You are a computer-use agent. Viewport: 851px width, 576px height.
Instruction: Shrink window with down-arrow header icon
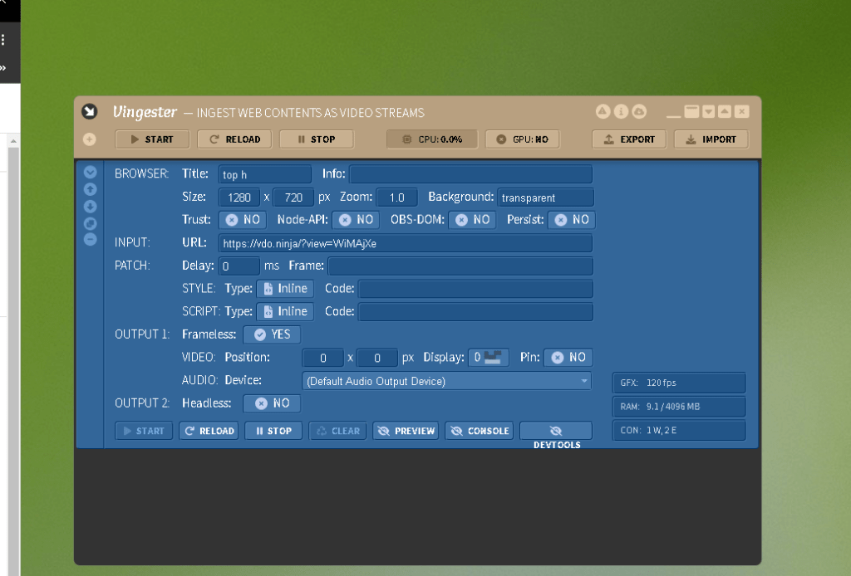click(x=708, y=111)
